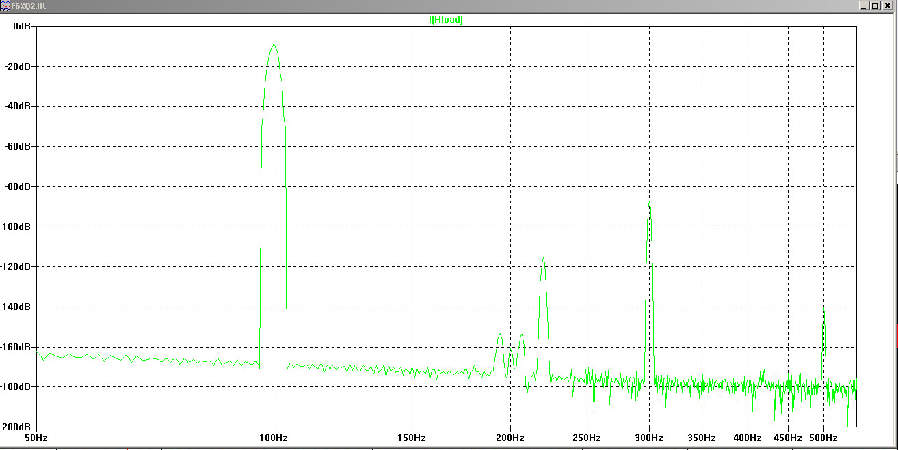Close the F6XQ2.fft window
The width and height of the screenshot is (898, 450).
[886, 5]
